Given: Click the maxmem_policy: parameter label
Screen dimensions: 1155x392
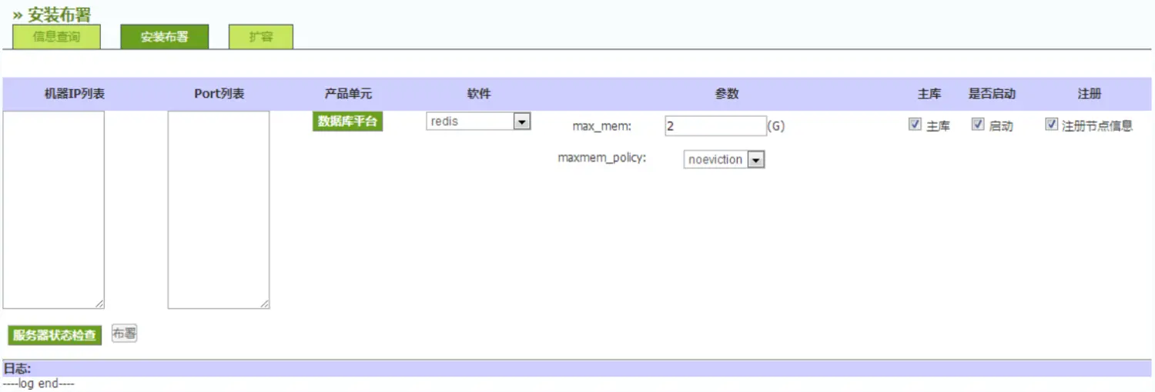Looking at the screenshot, I should click(602, 158).
